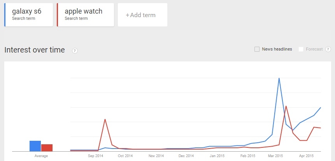
Task: Click the apple watch spike in September 2014
Action: (x=105, y=119)
